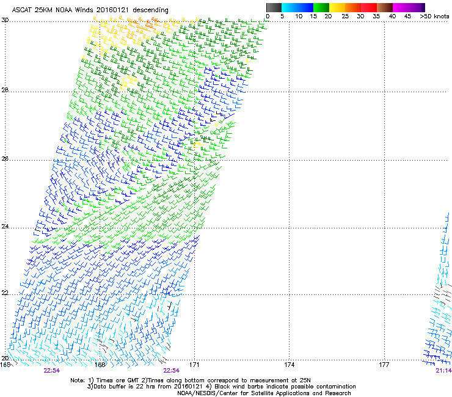Screen dimensions: 452x397
Task: Pick the red 30–35 knots legend swatch
Action: pyautogui.click(x=369, y=7)
